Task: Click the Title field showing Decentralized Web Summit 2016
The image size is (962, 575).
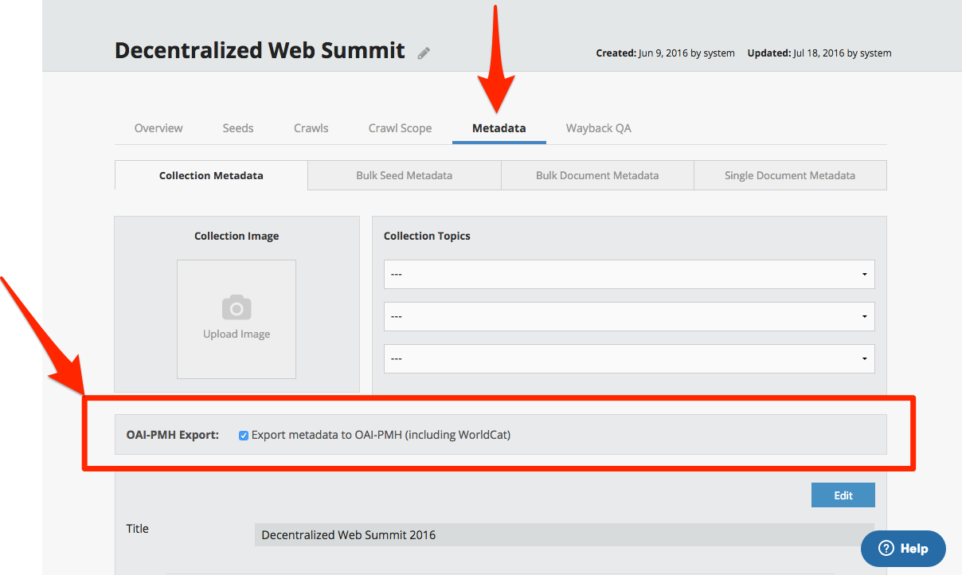Action: coord(564,534)
